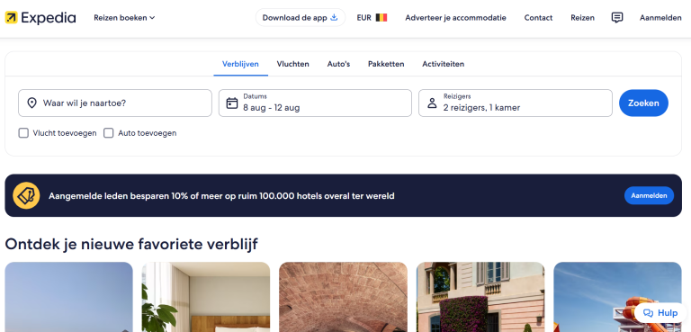Expand the Reizen boeken dropdown
Image resolution: width=691 pixels, height=332 pixels.
coord(124,18)
